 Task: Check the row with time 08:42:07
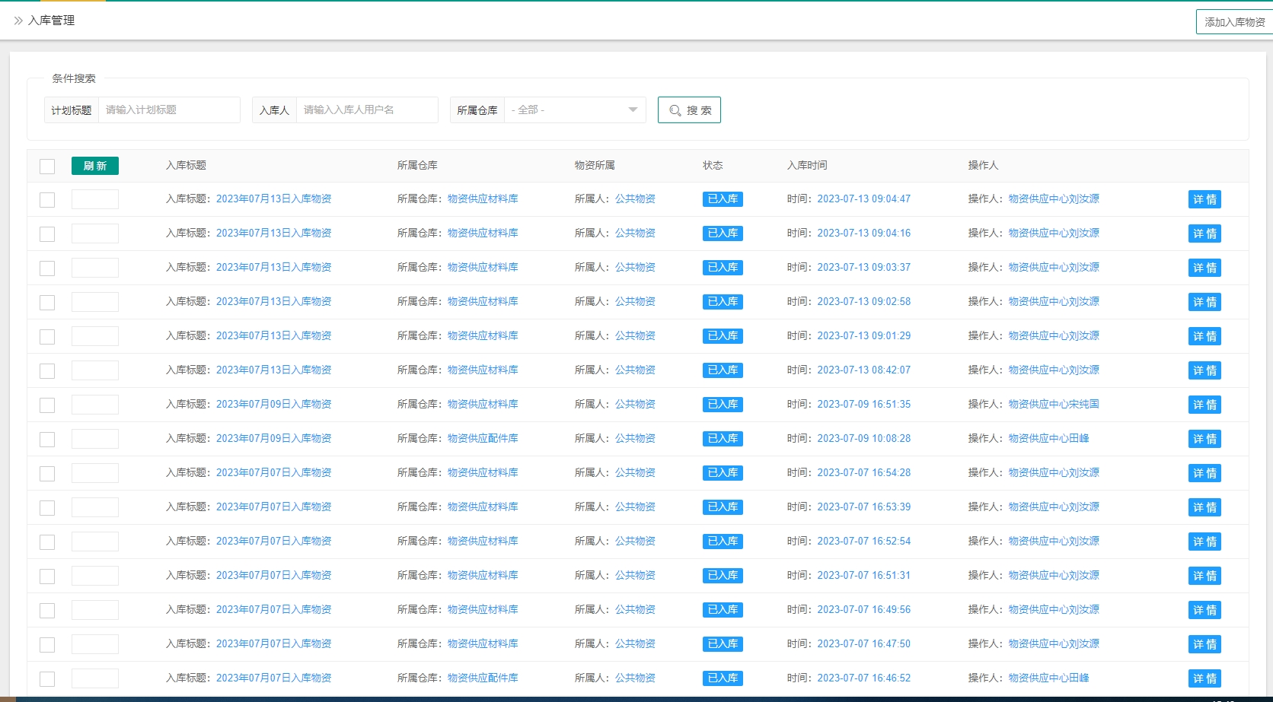(x=47, y=371)
